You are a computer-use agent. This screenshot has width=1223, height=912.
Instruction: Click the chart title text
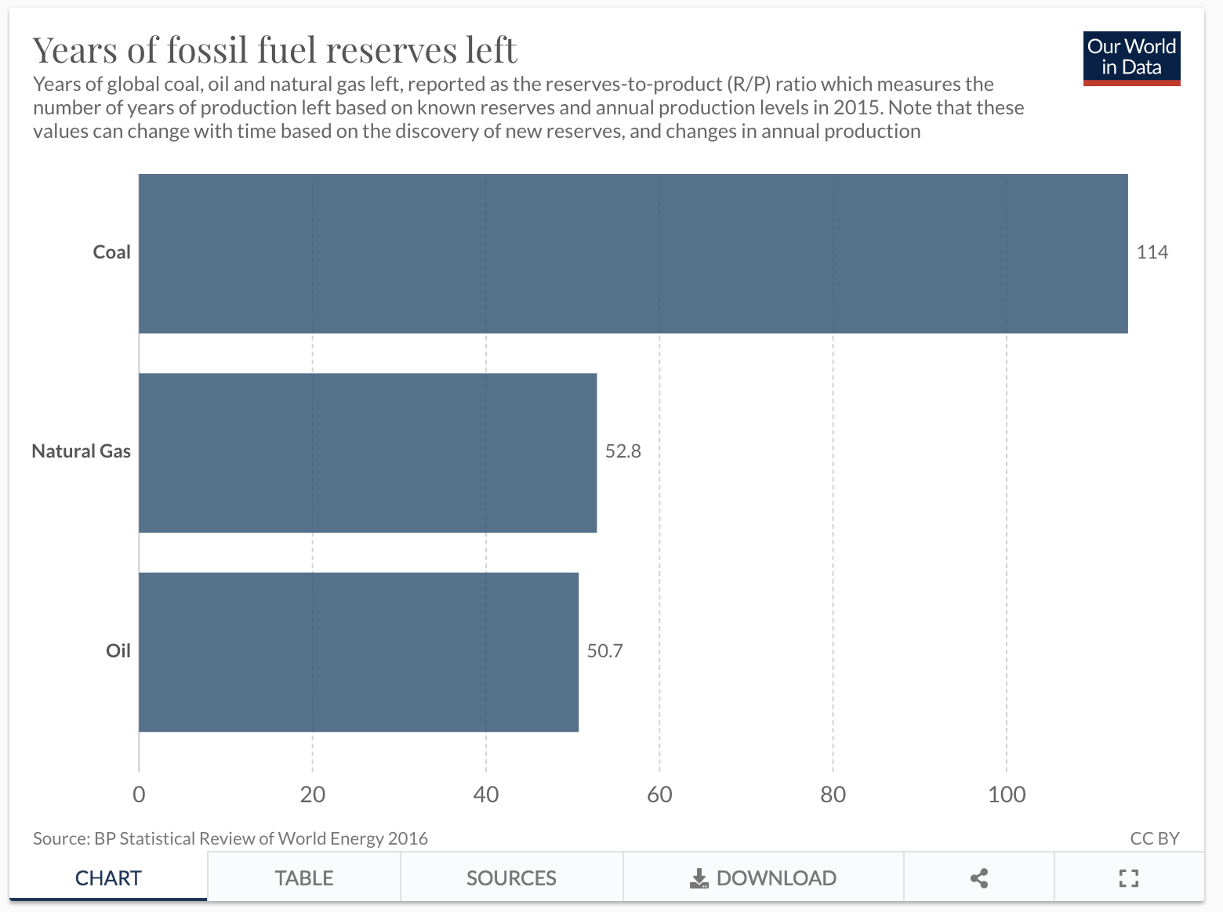[274, 49]
